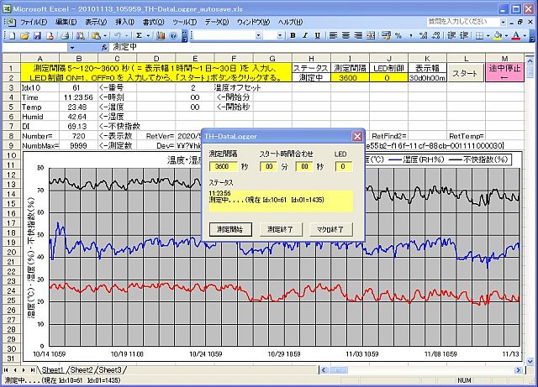Image resolution: width=538 pixels, height=387 pixels.
Task: Close the TH-DataLogger dialog
Action: (x=357, y=137)
